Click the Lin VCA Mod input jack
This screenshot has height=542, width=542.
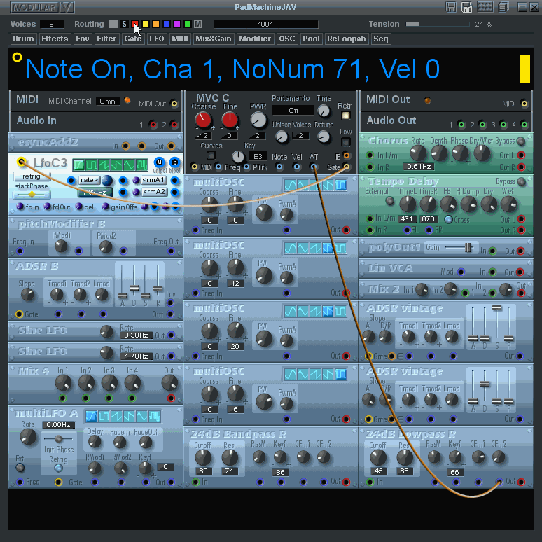pyautogui.click(x=461, y=272)
